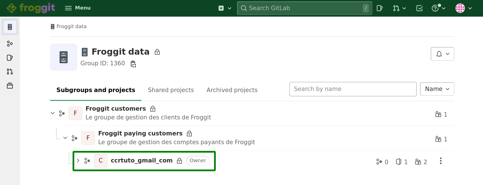Select the Subgroups and projects tab

tap(96, 90)
